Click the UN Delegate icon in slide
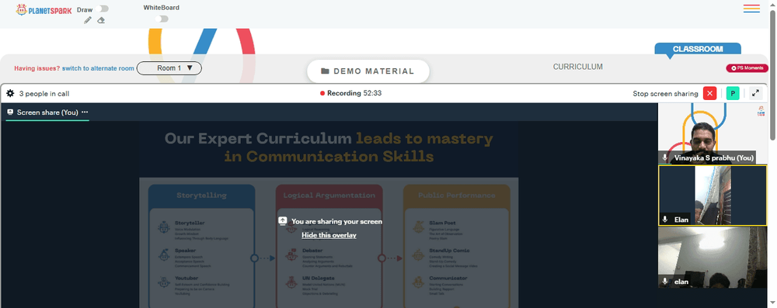Screen dimensions: 777x308 (291, 282)
